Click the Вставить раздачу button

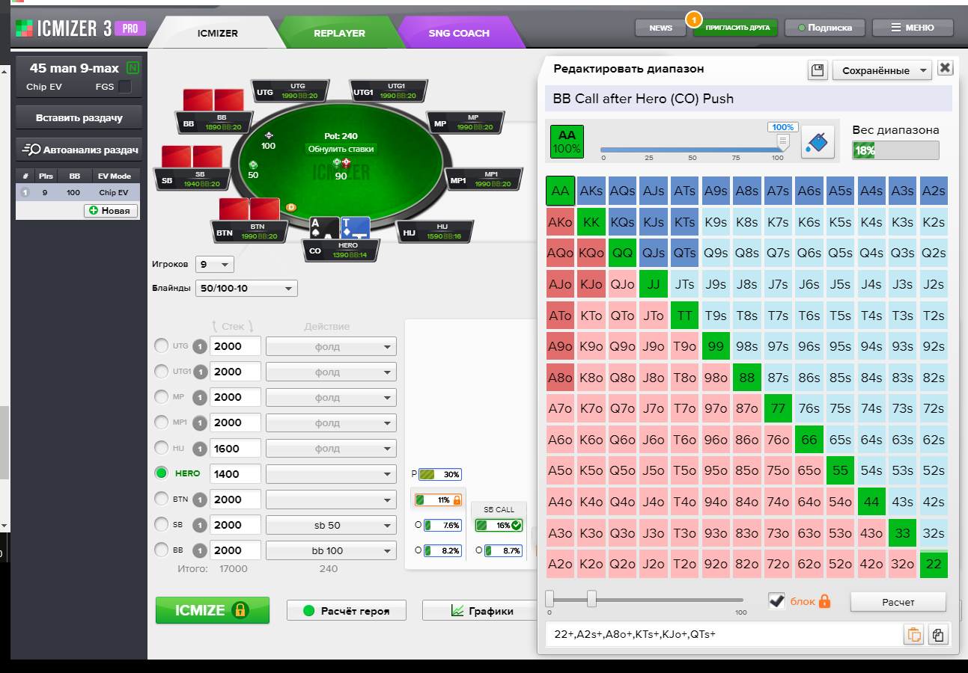pos(79,117)
